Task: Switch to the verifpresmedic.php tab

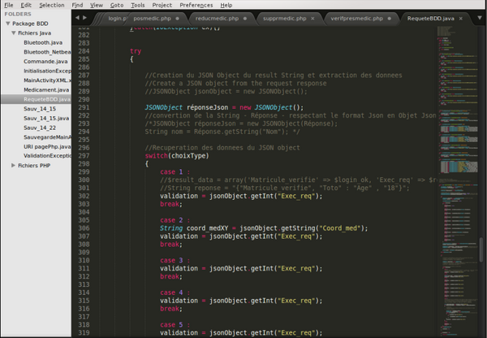Action: point(357,17)
